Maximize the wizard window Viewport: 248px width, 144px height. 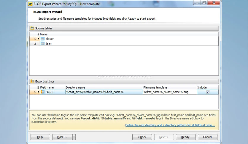204,3
